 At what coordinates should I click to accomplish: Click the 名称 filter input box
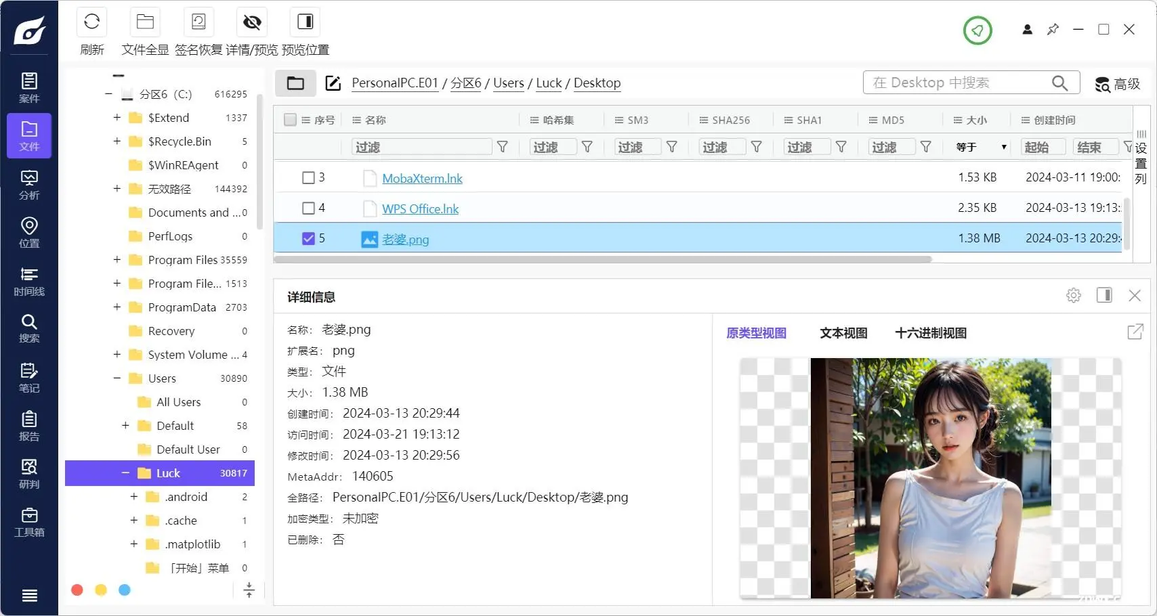tap(422, 147)
